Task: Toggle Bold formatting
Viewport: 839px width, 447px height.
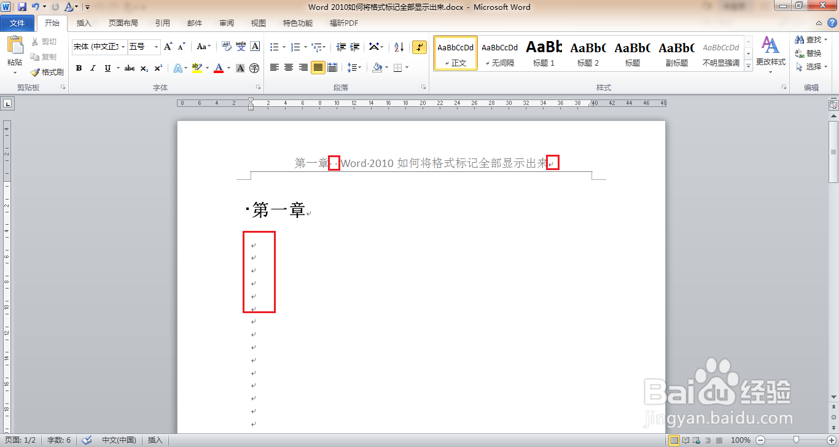Action: click(79, 68)
